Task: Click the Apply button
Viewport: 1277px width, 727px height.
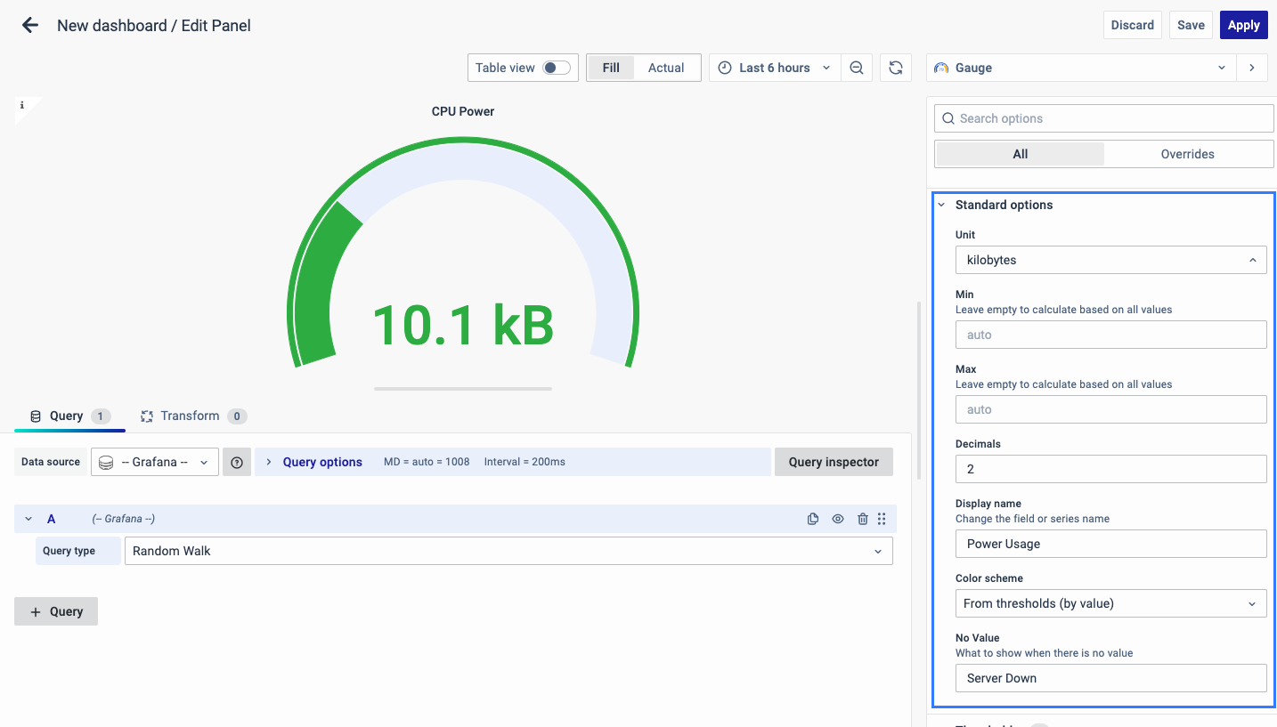Action: coord(1243,25)
